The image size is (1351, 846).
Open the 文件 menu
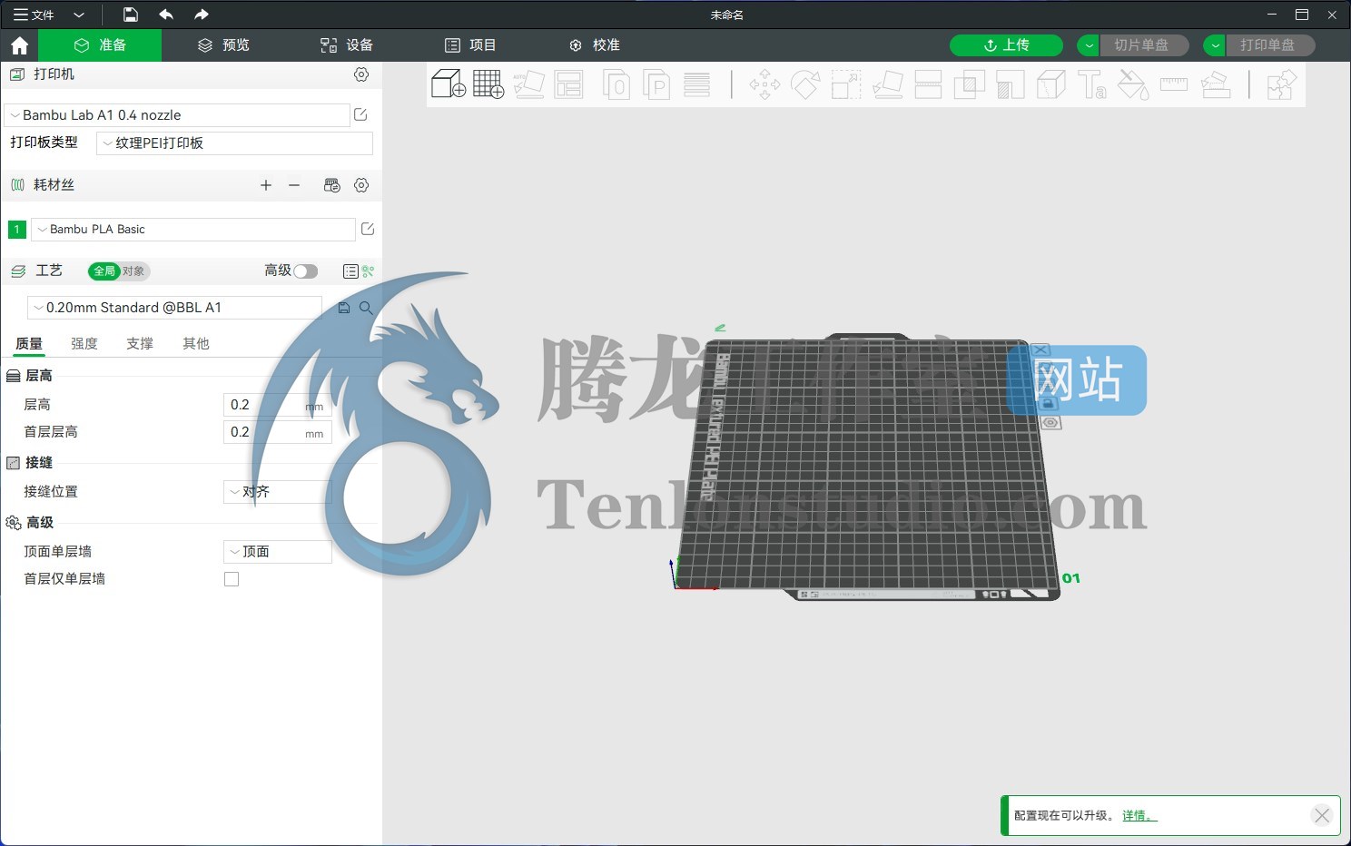[x=34, y=15]
